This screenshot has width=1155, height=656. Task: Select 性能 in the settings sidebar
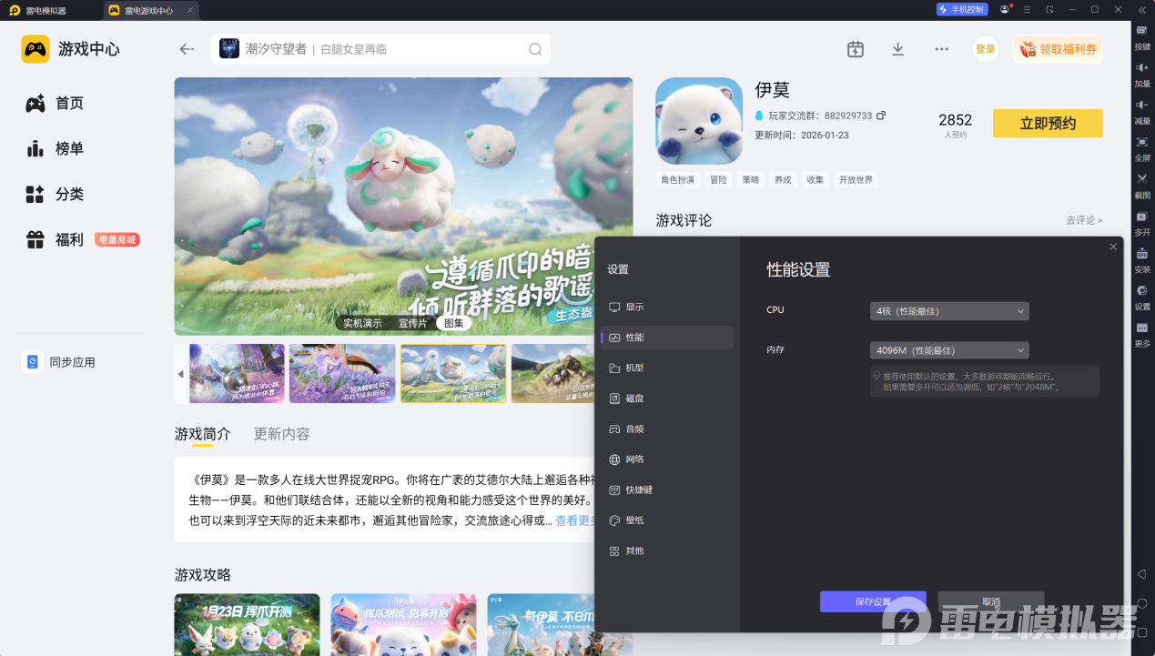click(x=667, y=338)
